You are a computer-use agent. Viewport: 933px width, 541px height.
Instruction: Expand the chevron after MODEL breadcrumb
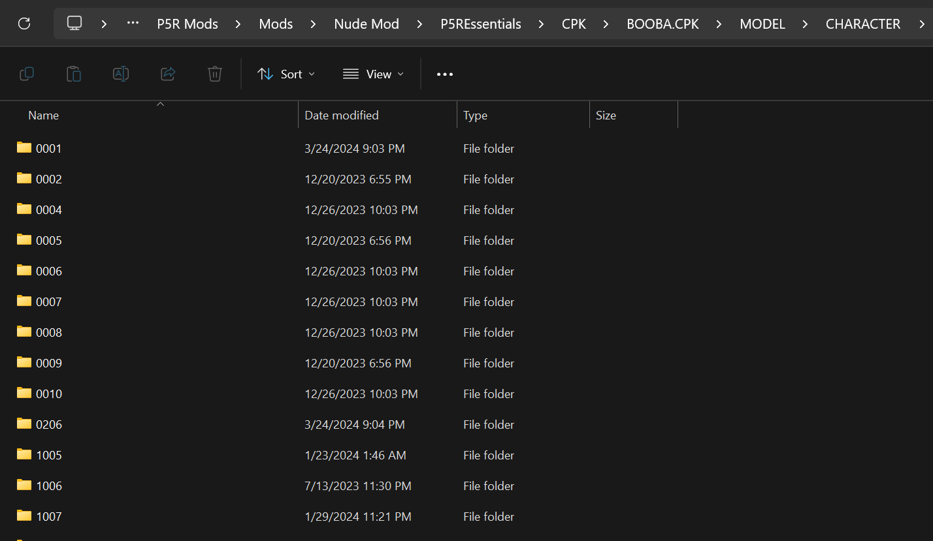[x=806, y=24]
